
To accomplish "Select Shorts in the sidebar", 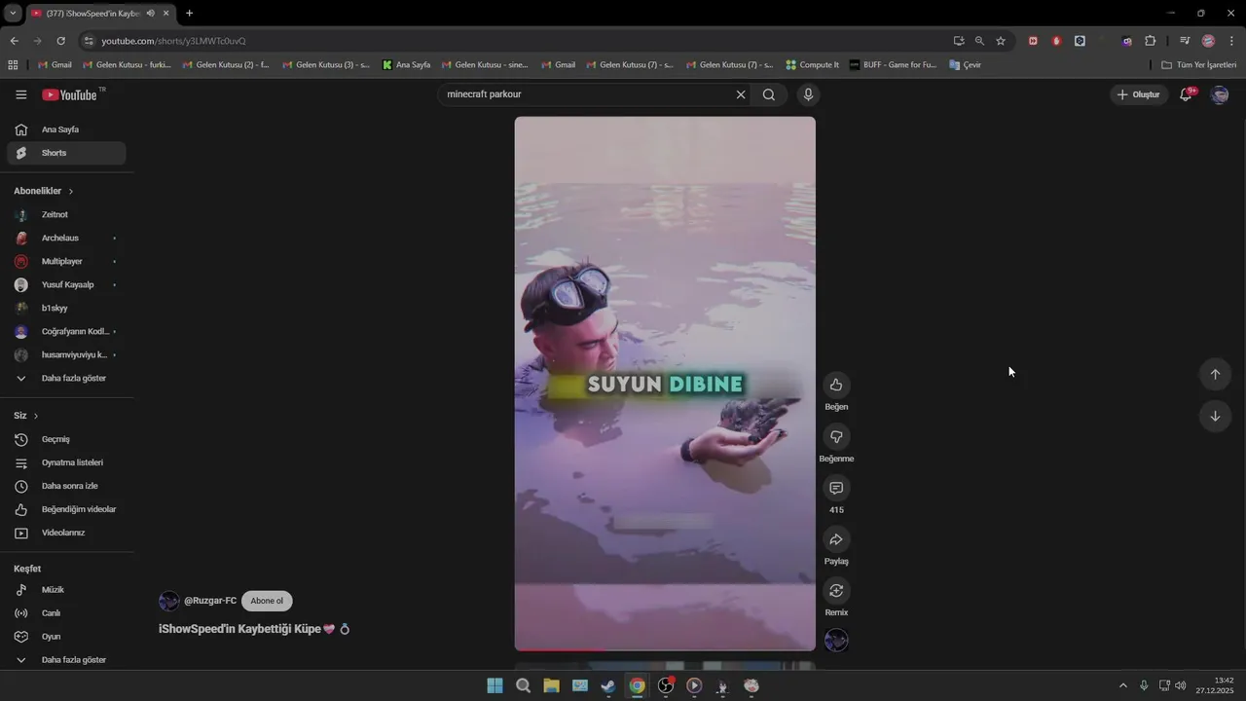I will pos(66,153).
